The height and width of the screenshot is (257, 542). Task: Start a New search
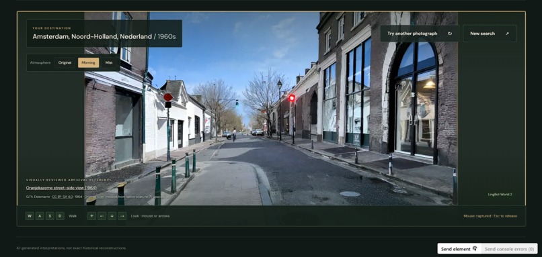tap(490, 34)
